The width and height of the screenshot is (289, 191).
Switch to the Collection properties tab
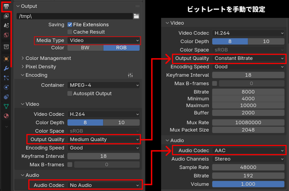pyautogui.click(x=6, y=47)
